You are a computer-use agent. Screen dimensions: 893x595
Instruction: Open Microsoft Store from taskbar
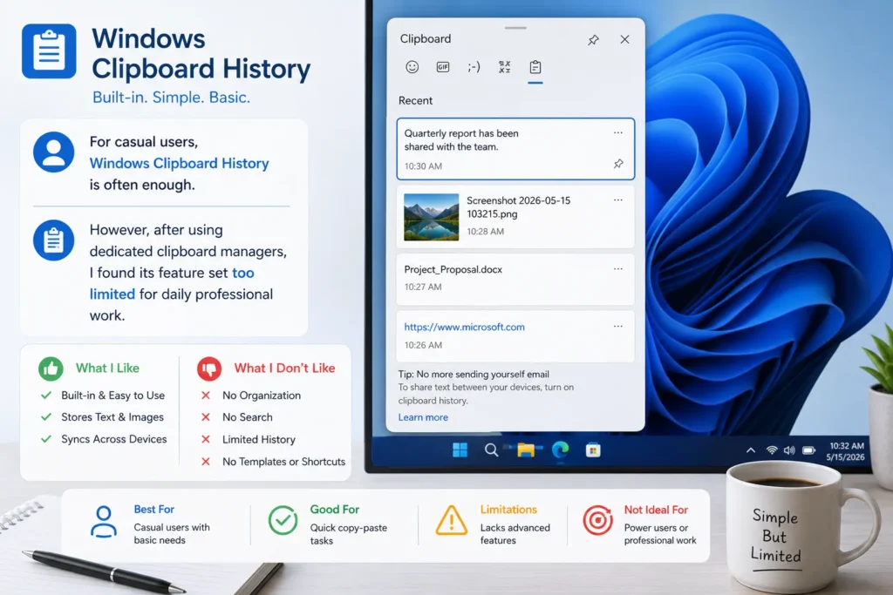[x=593, y=450]
